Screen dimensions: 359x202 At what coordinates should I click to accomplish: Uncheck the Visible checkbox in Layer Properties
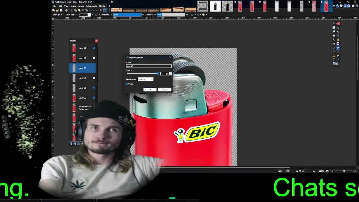pyautogui.click(x=127, y=84)
